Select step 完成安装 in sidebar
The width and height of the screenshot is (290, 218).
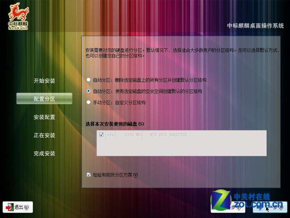pyautogui.click(x=44, y=153)
